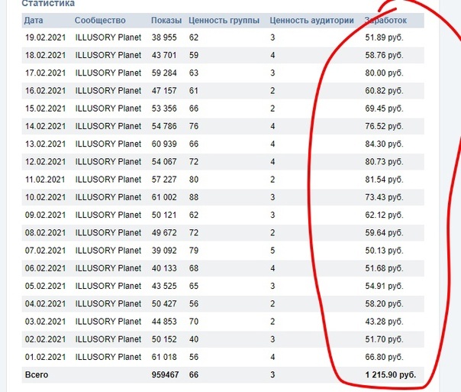Sort by the Дата column header
The width and height of the screenshot is (461, 392).
[34, 21]
